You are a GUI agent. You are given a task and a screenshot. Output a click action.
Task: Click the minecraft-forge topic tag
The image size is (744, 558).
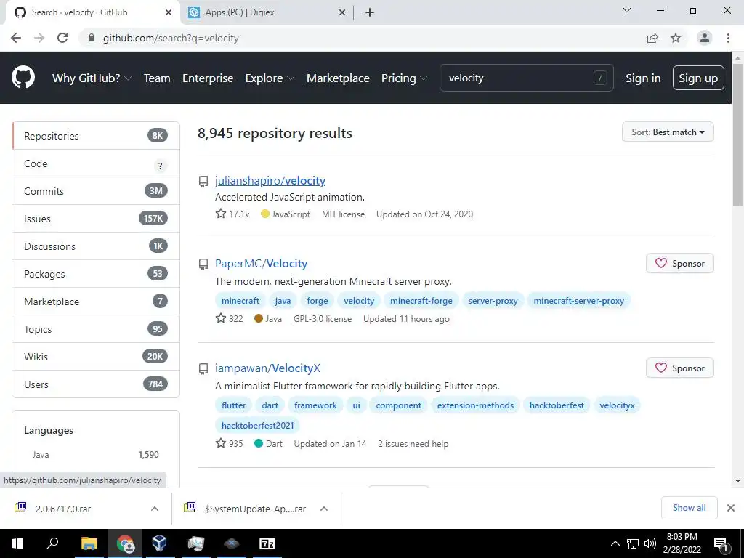pyautogui.click(x=421, y=300)
